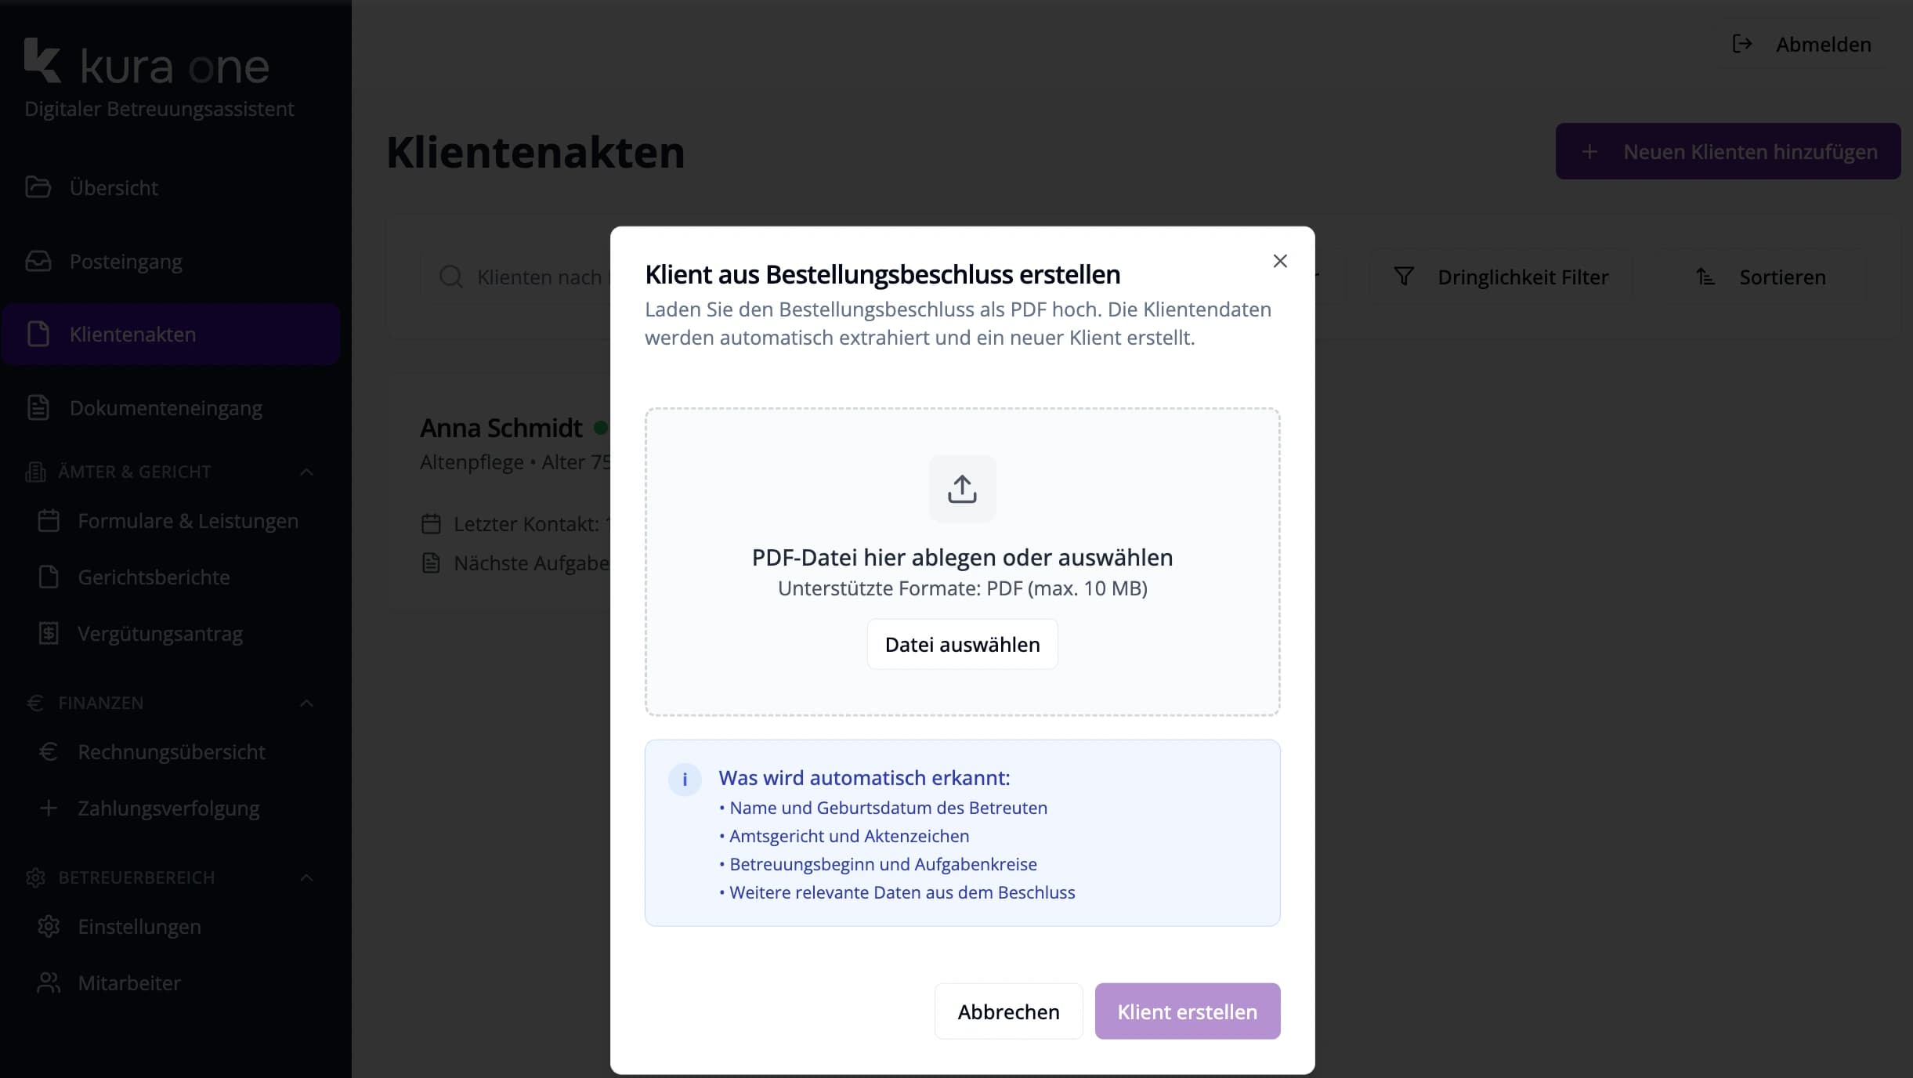Viewport: 1913px width, 1078px height.
Task: Click the Abmelden logout icon
Action: (x=1741, y=45)
